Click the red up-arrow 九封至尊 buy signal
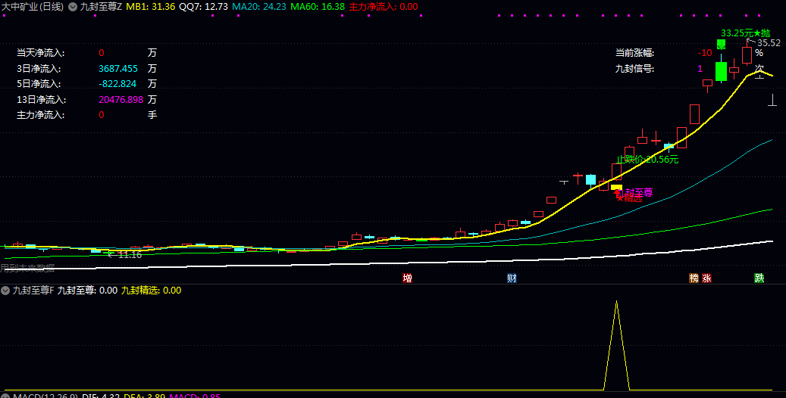Screen dimensions: 786x398 [617, 193]
